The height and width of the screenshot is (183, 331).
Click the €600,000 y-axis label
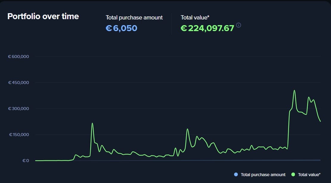(18, 57)
